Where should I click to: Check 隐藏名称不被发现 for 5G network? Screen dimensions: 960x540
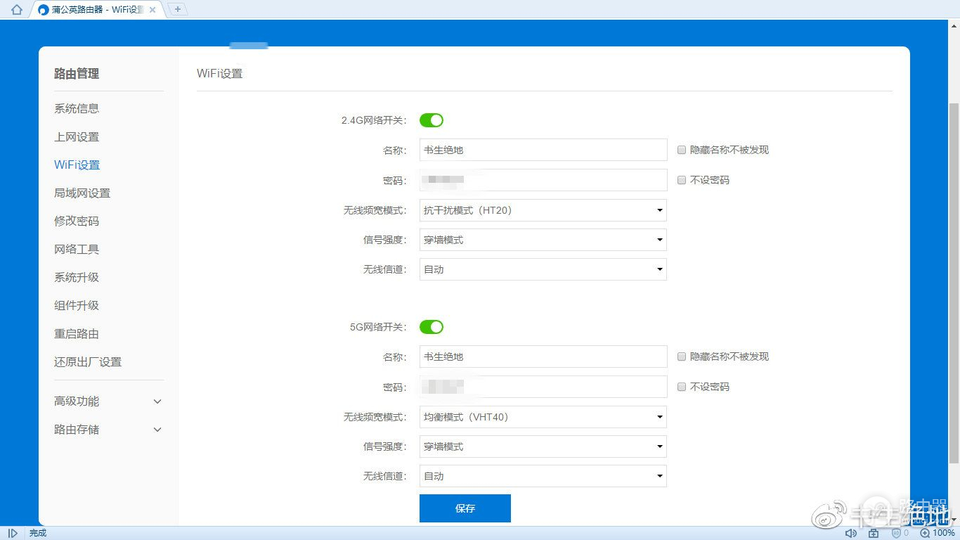(x=682, y=356)
